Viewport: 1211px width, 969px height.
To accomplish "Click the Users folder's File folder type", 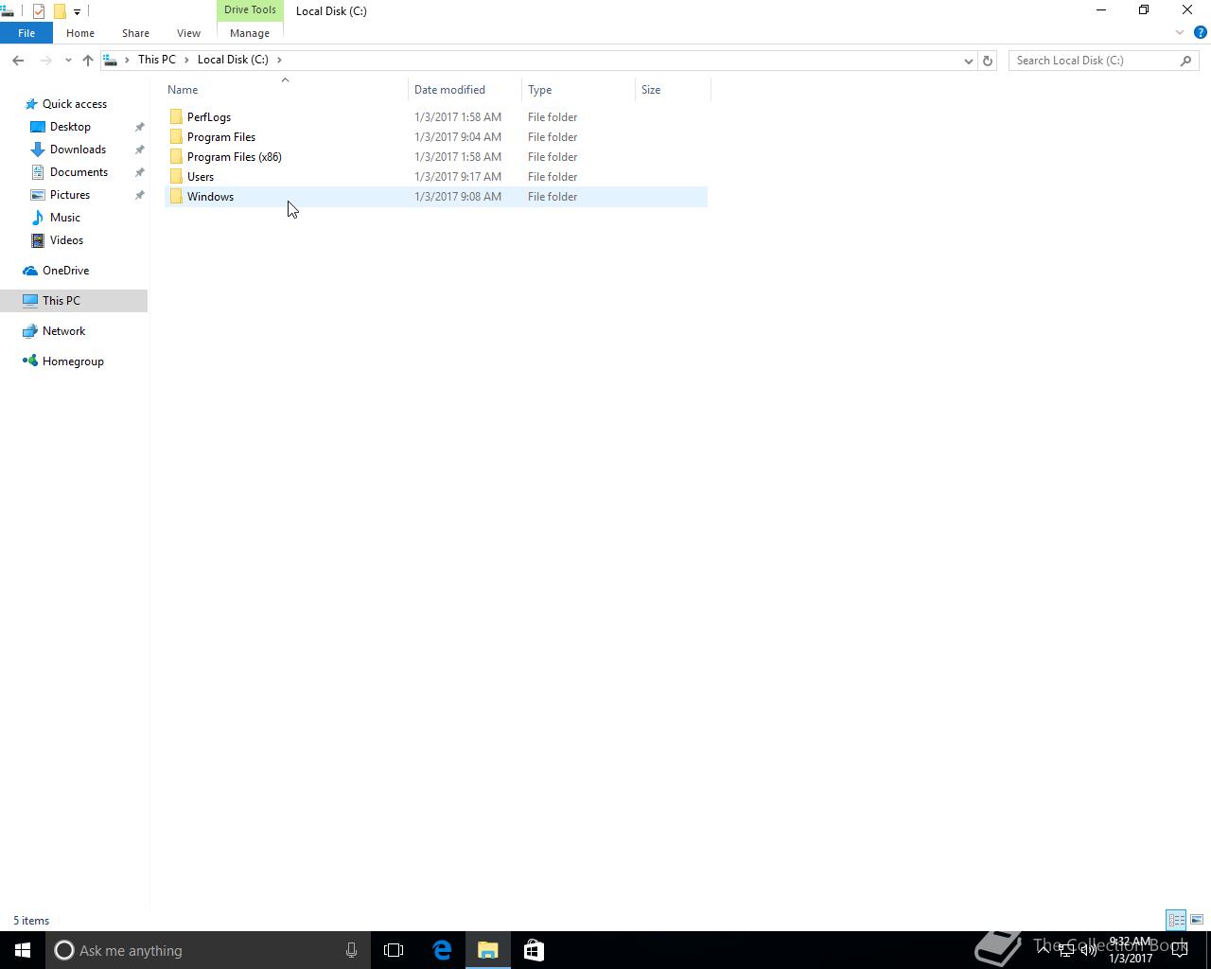I will pyautogui.click(x=553, y=177).
